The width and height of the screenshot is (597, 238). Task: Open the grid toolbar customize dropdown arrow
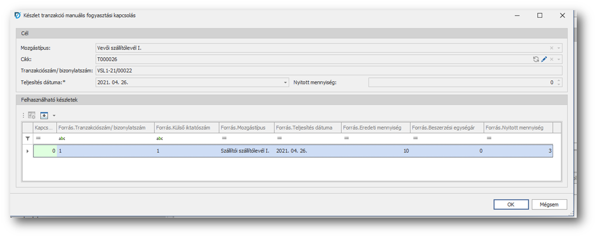[53, 116]
